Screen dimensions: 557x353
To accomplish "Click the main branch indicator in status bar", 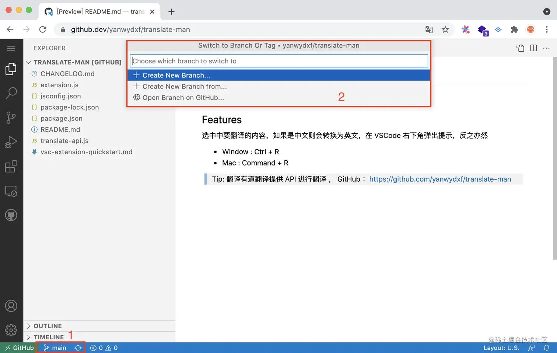I will tap(55, 348).
